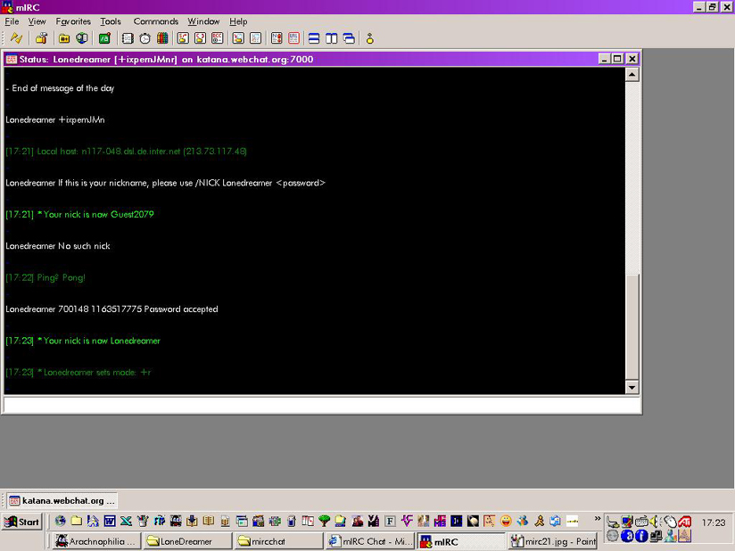Open the Channels folder toolbar icon
The width and height of the screenshot is (735, 551).
(x=64, y=38)
